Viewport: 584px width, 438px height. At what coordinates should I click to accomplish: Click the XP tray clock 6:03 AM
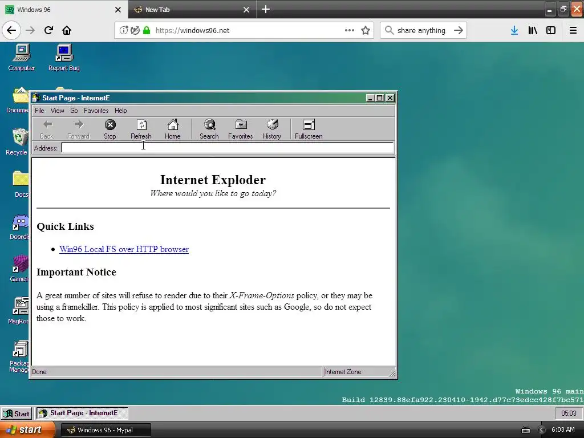(563, 430)
